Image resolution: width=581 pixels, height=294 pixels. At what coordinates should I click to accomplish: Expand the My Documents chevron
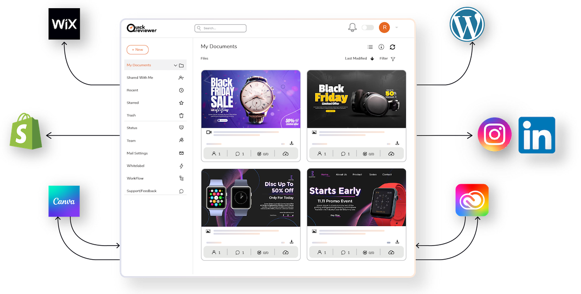click(x=175, y=64)
